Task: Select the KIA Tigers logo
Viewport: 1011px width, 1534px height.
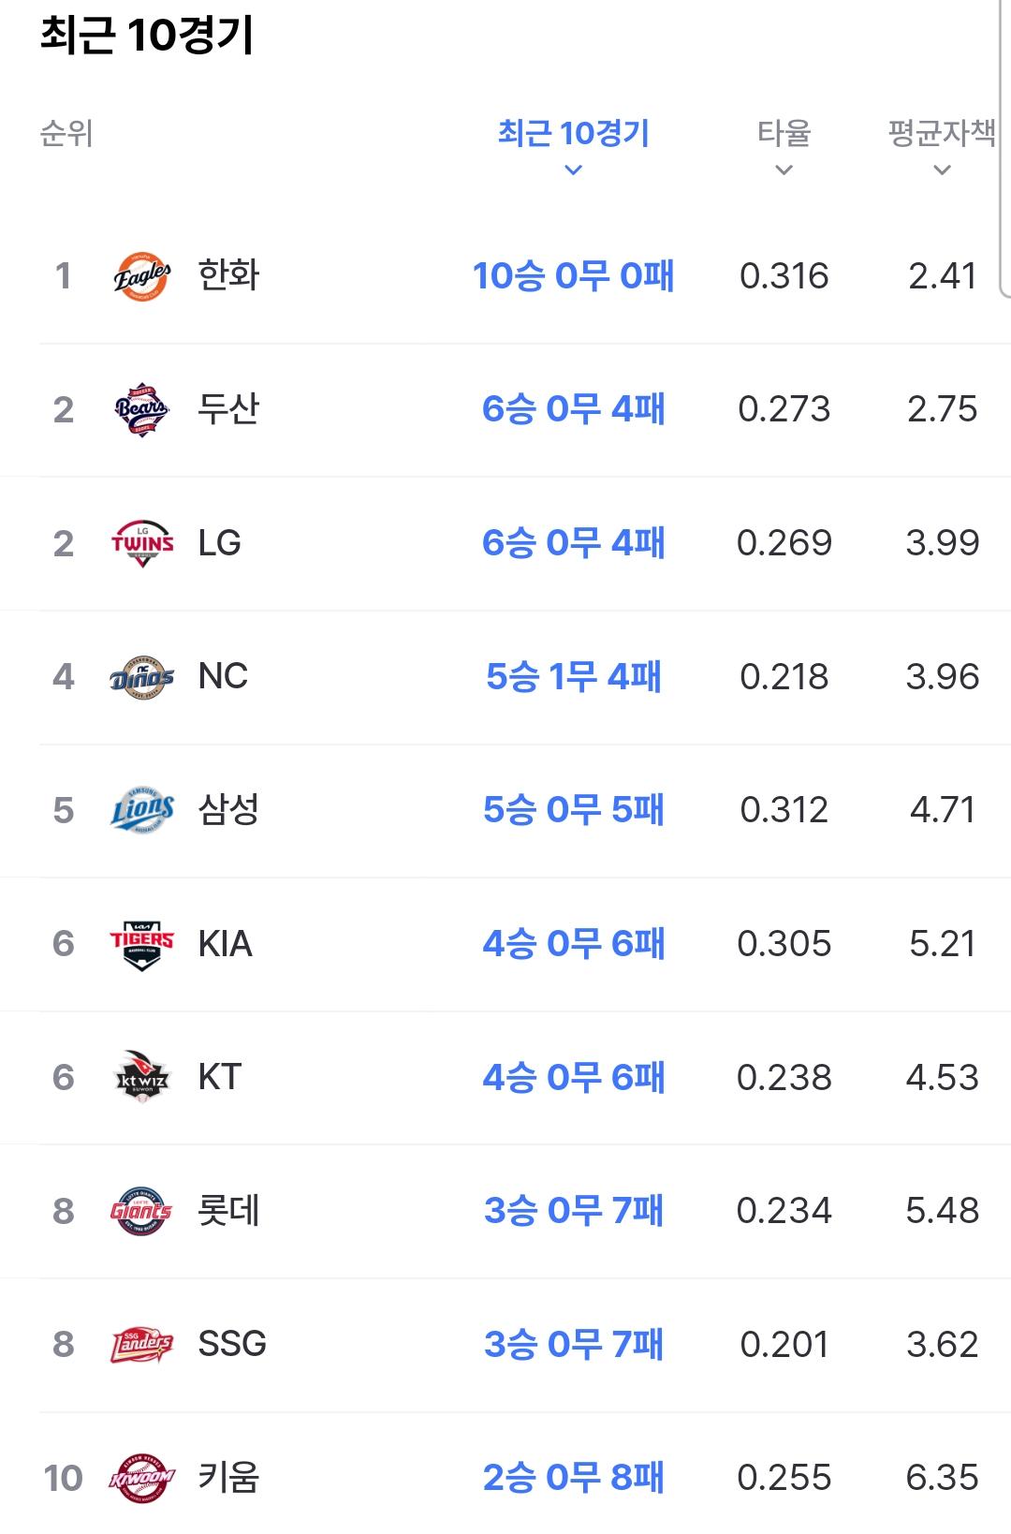Action: click(x=142, y=944)
